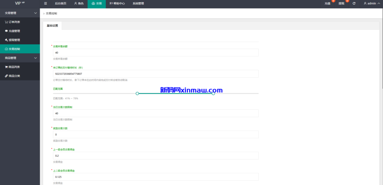This screenshot has width=383, height=185.
Task: Select 交易控制 in the sidebar
Action: click(15, 49)
